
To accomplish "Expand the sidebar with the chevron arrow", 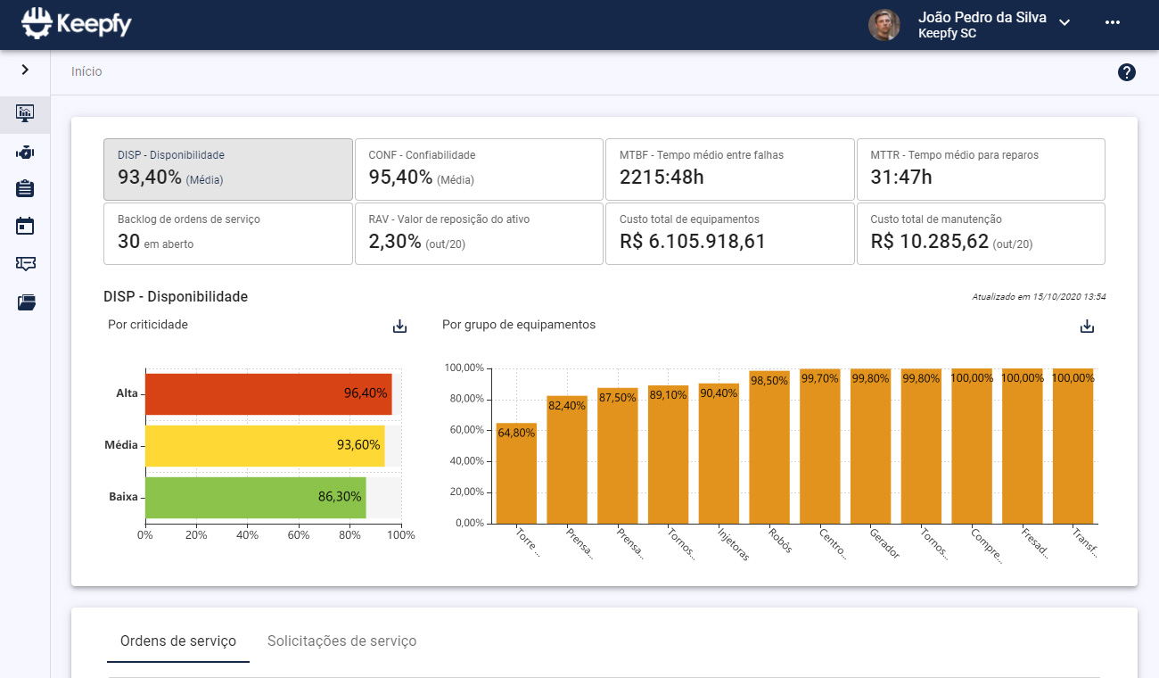I will tap(25, 69).
